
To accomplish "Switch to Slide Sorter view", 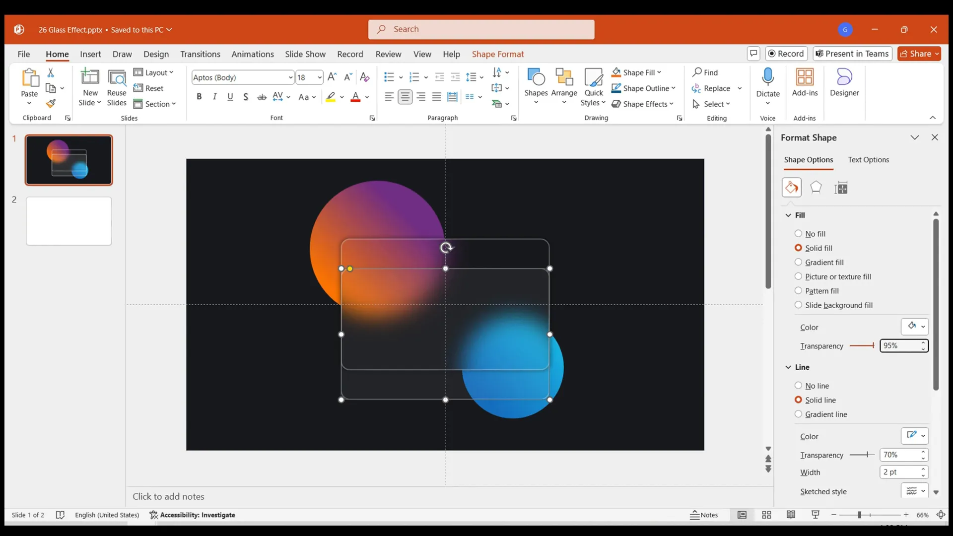I will 766,515.
